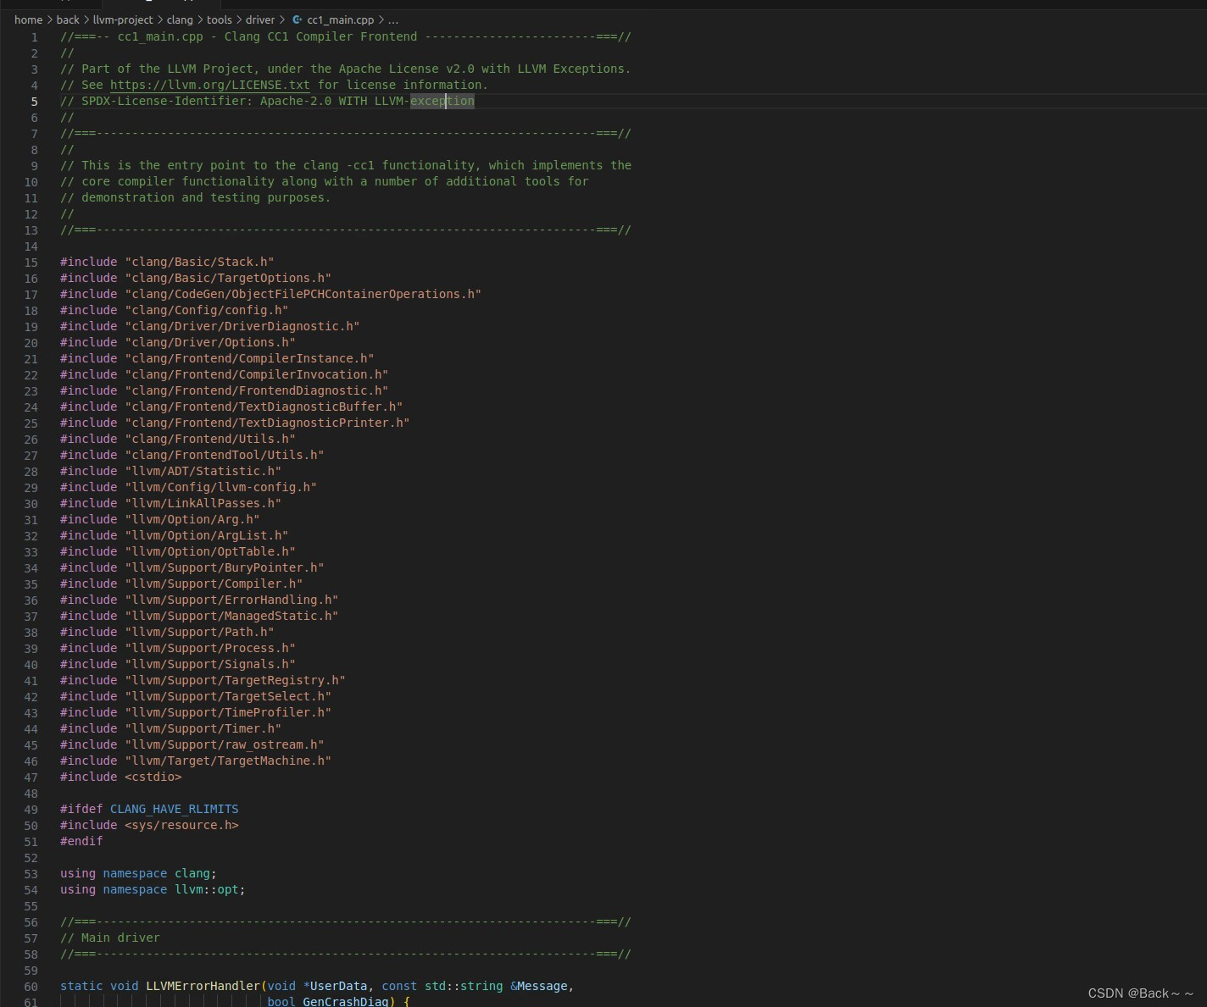1207x1007 pixels.
Task: Place cursor on "clang/Basic/Stack.h" include
Action: (x=199, y=262)
